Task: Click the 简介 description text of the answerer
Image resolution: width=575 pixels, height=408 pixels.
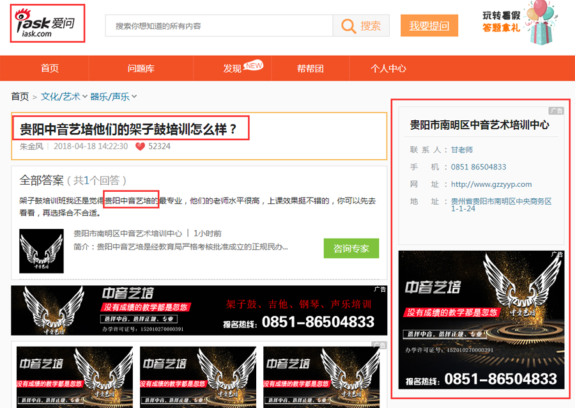Action: coord(180,247)
